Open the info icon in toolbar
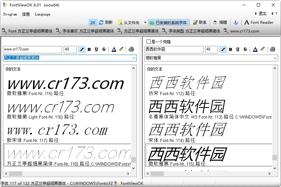Viewport: 281px width, 187px height. [x=236, y=22]
